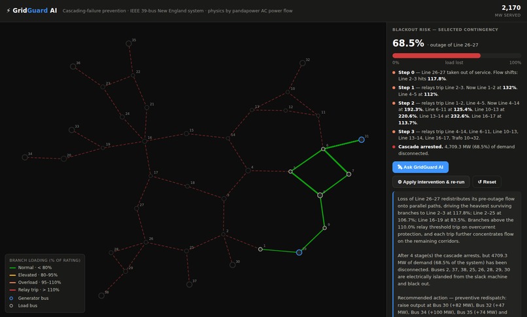Select bus 35 node at top
Screen dimensions: 527x317
[129, 43]
